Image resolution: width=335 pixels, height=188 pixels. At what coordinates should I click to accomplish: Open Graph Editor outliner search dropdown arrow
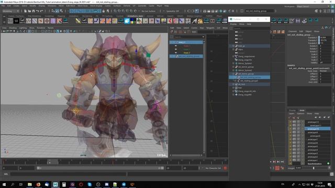click(x=203, y=37)
